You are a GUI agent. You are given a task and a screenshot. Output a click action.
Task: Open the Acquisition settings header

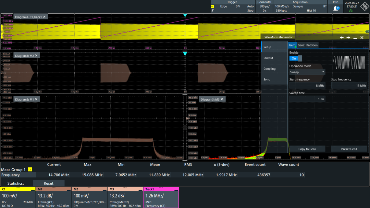click(x=300, y=2)
